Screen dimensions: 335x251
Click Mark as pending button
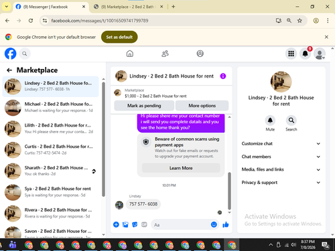coord(144,106)
